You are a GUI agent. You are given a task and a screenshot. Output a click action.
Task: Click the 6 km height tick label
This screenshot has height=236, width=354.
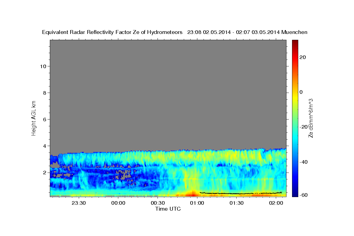pos(44,119)
